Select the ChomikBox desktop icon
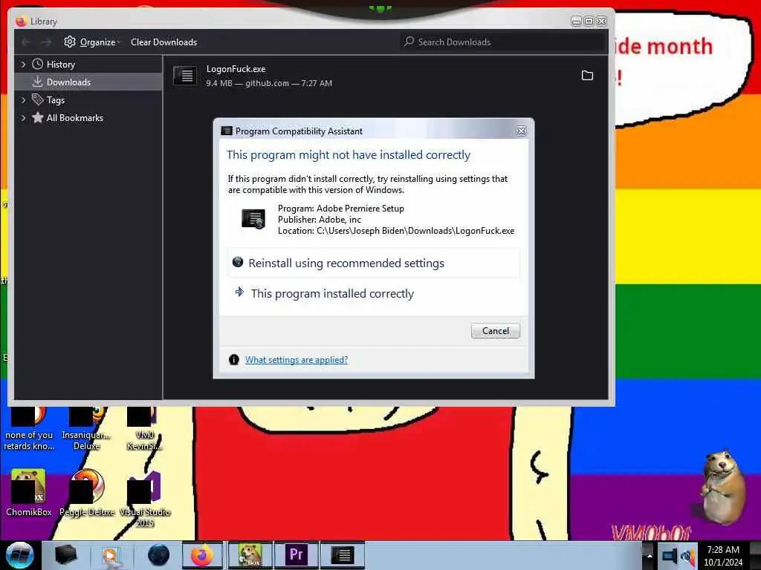This screenshot has width=761, height=570. [29, 493]
